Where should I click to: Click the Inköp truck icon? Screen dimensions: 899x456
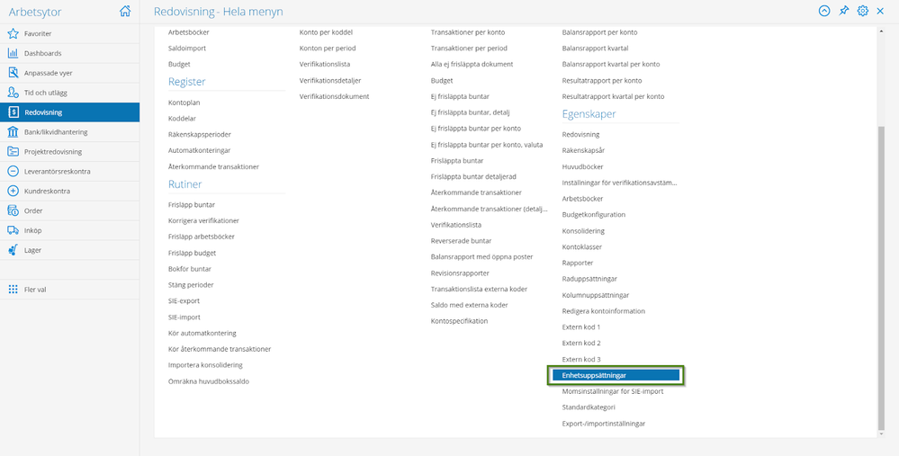tap(13, 230)
